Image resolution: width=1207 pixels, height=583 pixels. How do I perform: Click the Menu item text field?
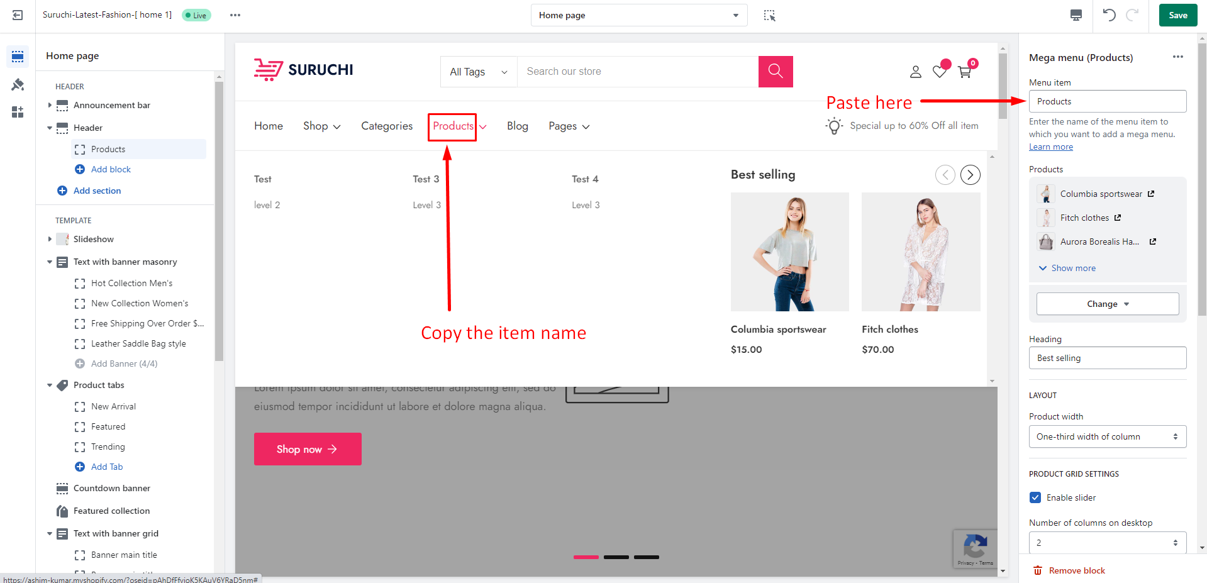click(1107, 101)
